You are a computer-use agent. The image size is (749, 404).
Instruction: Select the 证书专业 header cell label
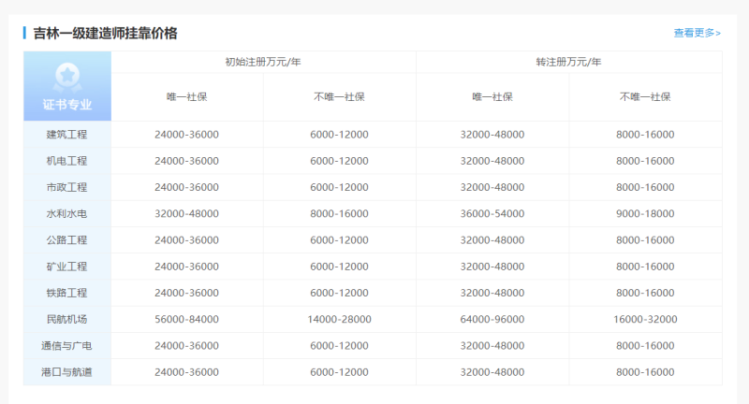click(66, 104)
